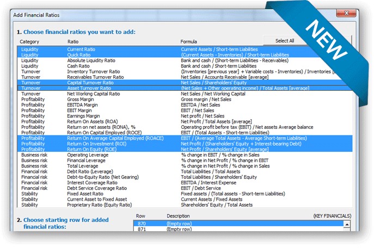Select Receivables Turnover Ratio row
Image resolution: width=374 pixels, height=248 pixels.
pyautogui.click(x=95, y=77)
